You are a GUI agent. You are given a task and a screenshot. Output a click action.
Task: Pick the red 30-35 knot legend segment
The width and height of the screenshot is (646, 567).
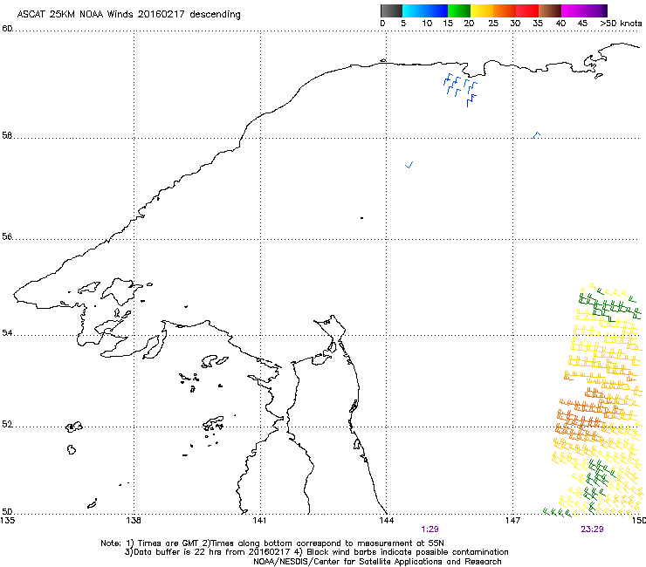(x=527, y=10)
